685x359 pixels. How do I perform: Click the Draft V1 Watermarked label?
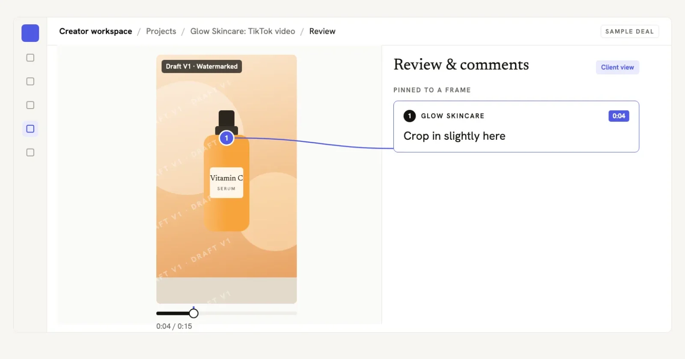(x=201, y=66)
